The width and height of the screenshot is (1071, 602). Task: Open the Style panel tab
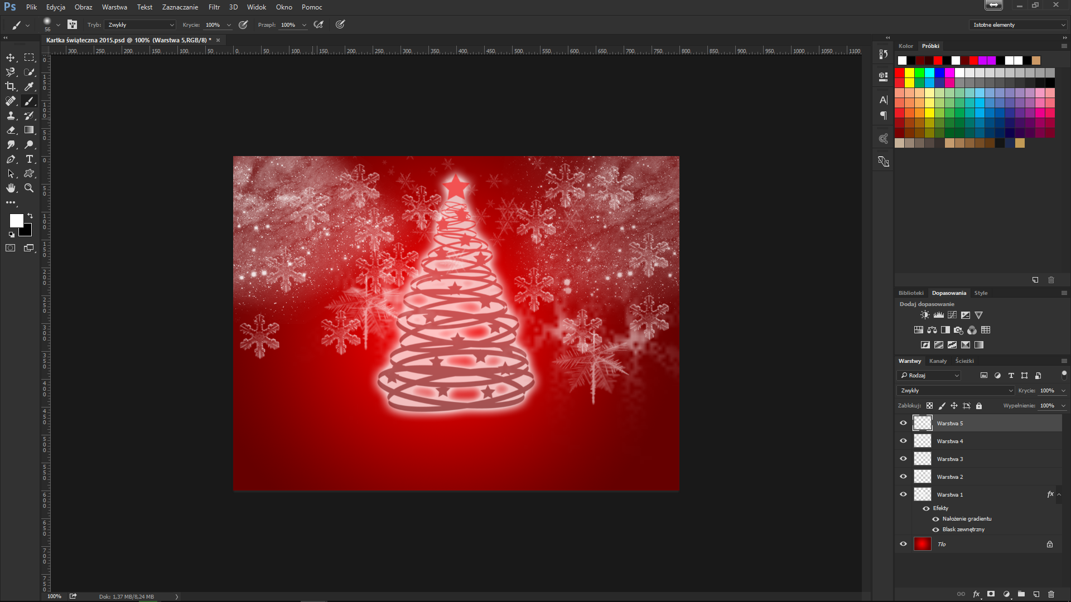coord(981,293)
